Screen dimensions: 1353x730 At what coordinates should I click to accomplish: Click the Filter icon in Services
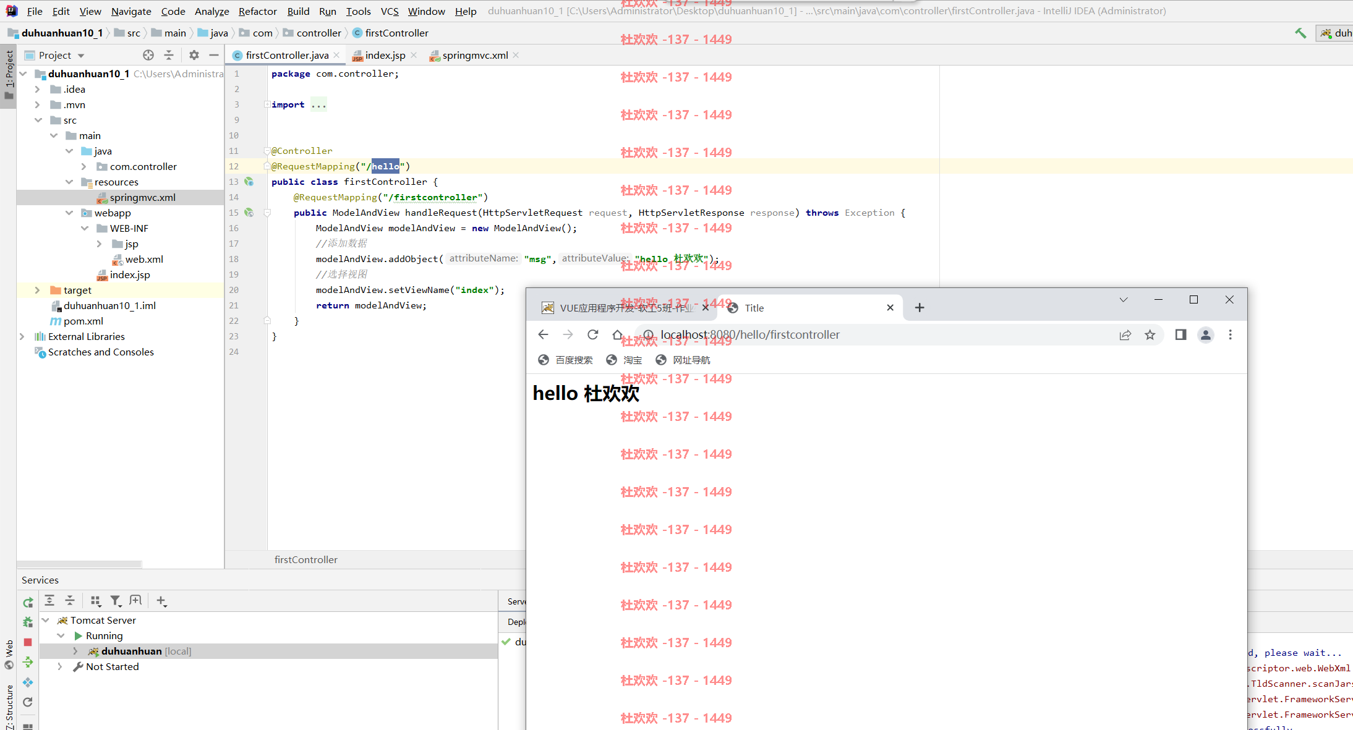point(115,600)
